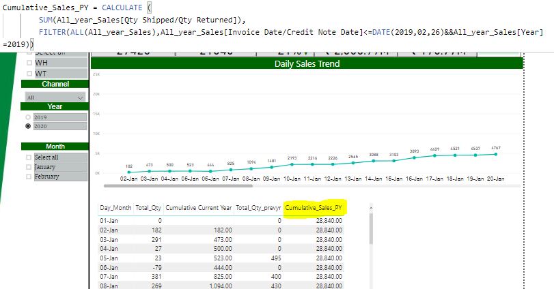Click the Channel slicer header
The width and height of the screenshot is (554, 289).
(55, 84)
